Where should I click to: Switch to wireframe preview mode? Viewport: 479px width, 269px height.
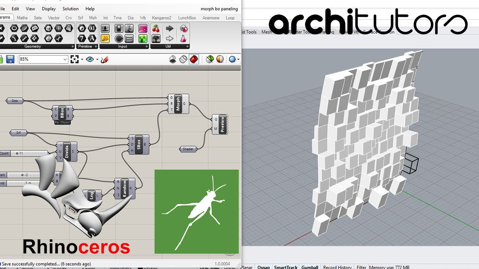183,59
